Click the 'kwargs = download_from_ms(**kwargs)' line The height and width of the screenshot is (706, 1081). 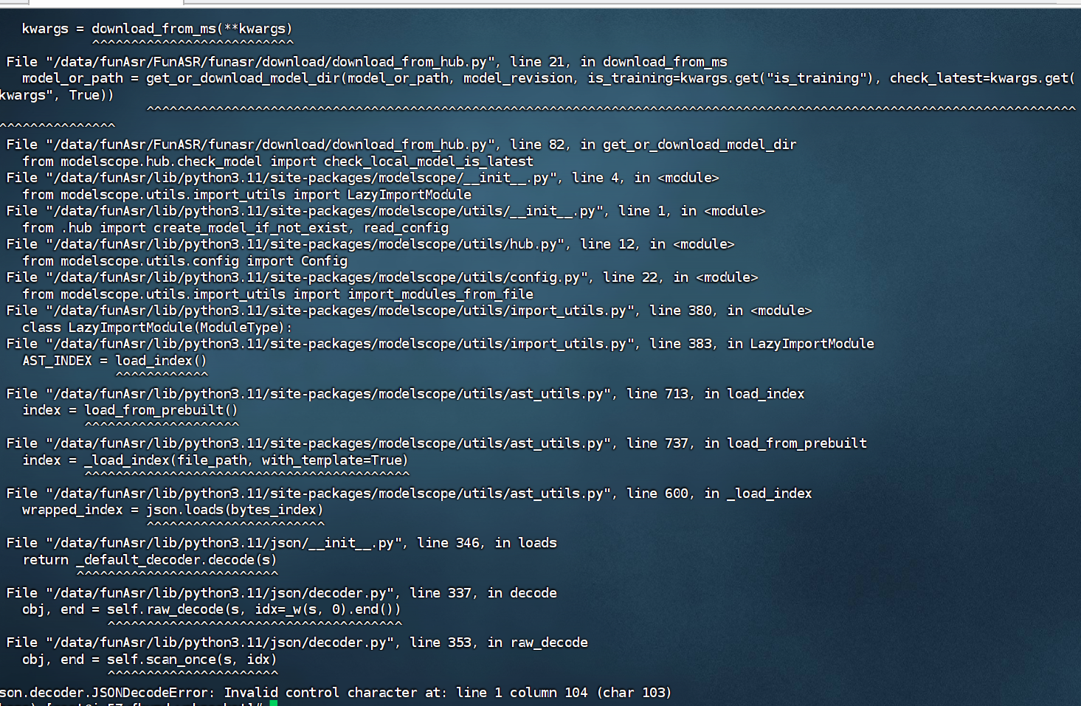[157, 29]
